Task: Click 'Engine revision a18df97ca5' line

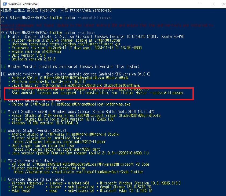Action: tap(36, 52)
